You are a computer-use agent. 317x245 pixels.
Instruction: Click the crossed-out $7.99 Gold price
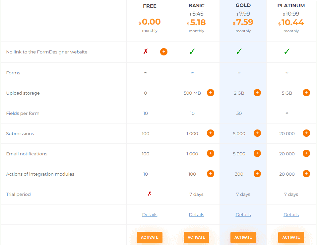click(x=244, y=14)
